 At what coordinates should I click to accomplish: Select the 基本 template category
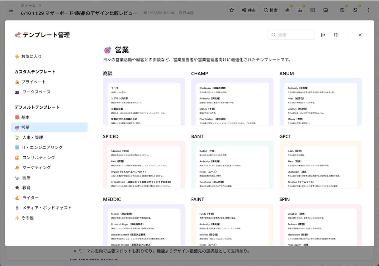[49, 117]
